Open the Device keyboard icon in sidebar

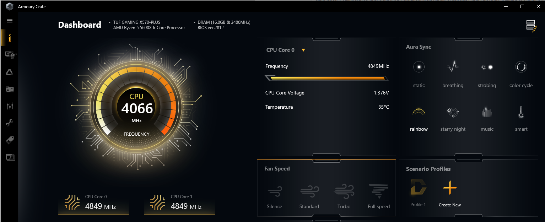point(10,55)
